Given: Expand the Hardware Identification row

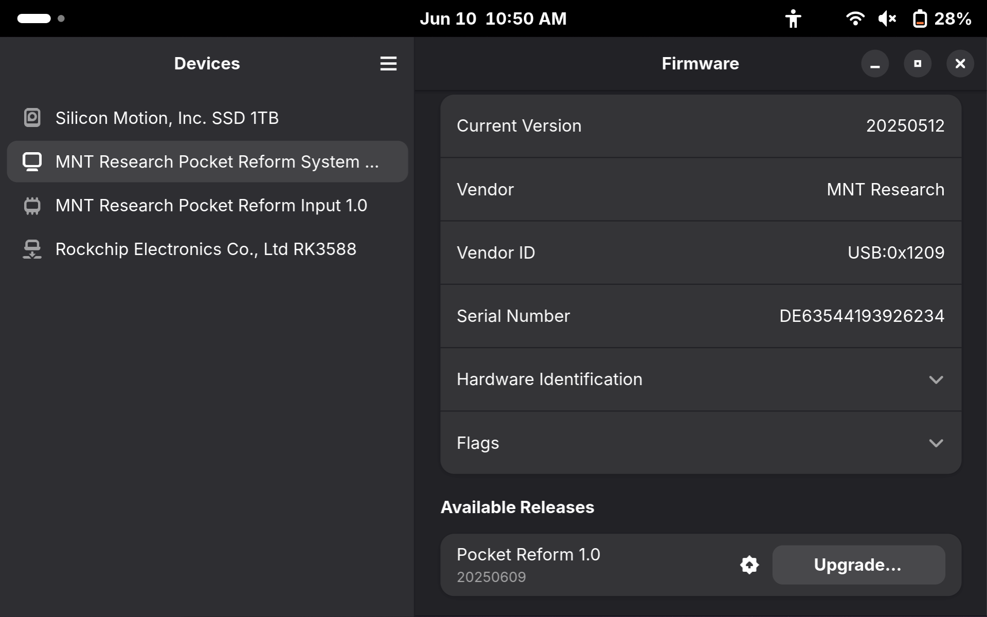Looking at the screenshot, I should tap(701, 379).
